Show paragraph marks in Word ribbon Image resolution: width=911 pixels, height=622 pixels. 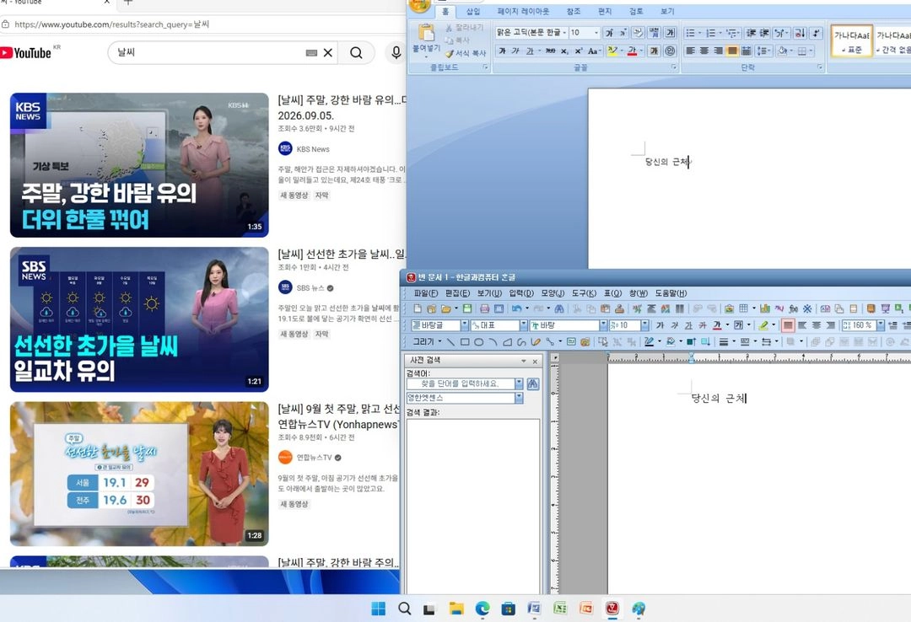pyautogui.click(x=817, y=33)
